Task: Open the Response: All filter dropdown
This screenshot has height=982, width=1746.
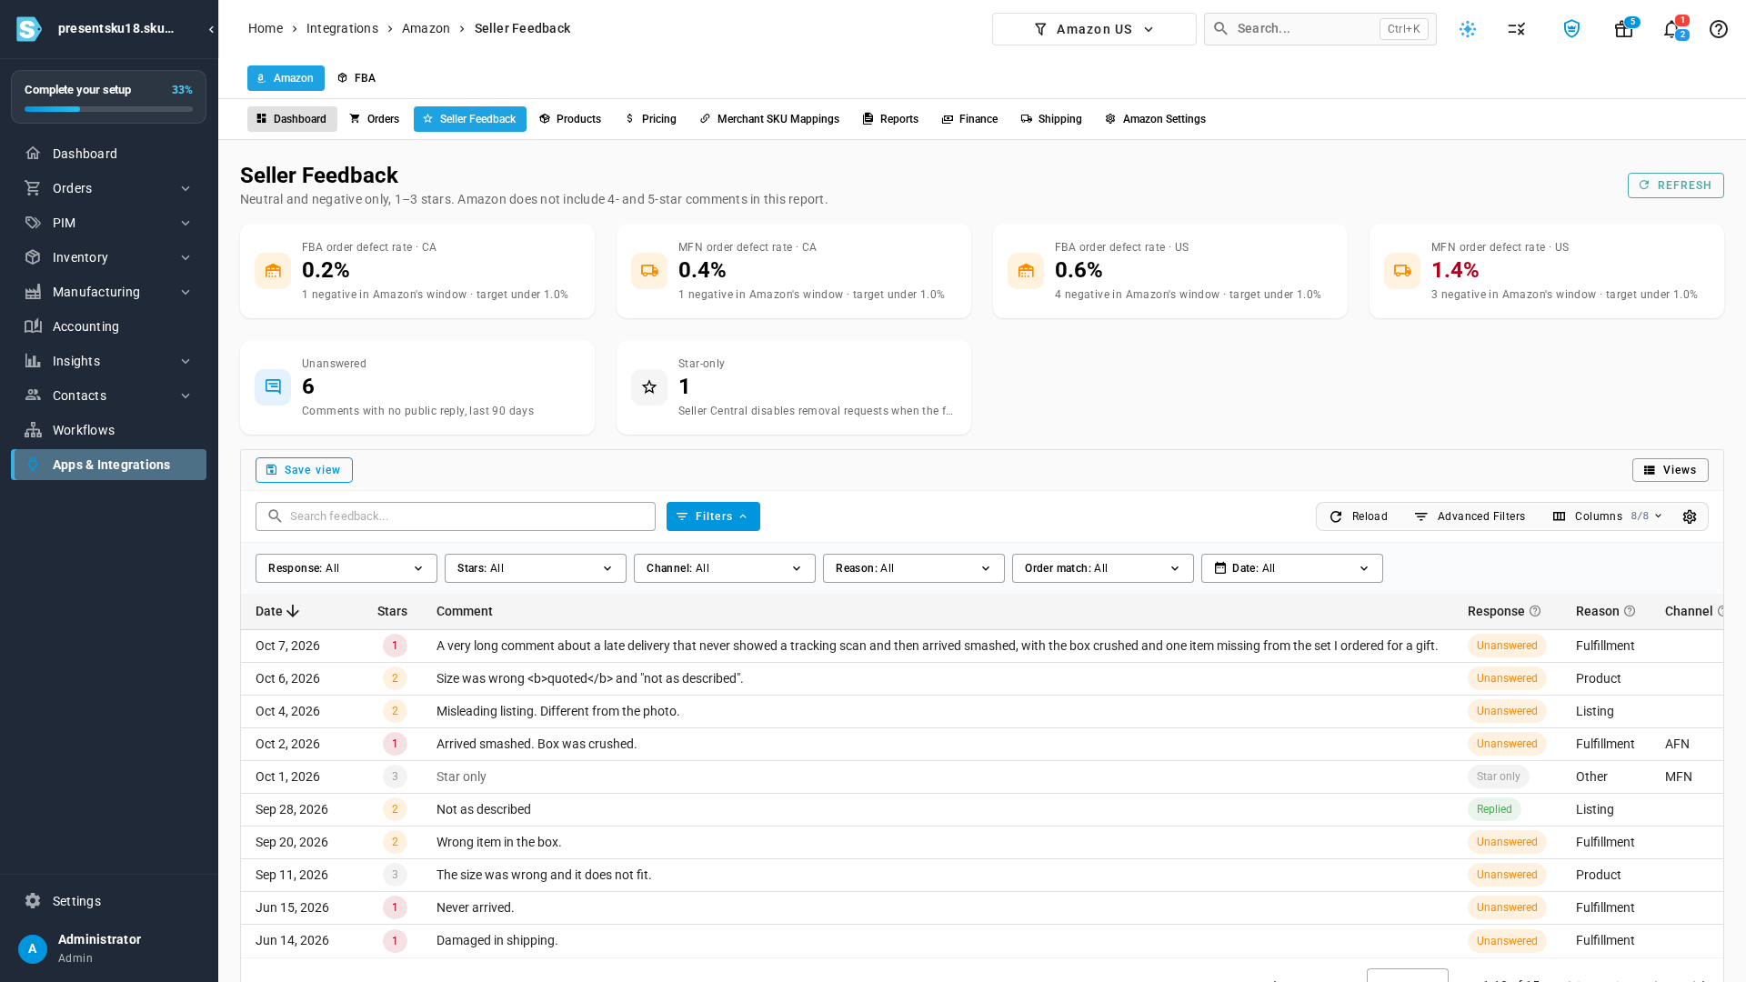Action: click(346, 568)
